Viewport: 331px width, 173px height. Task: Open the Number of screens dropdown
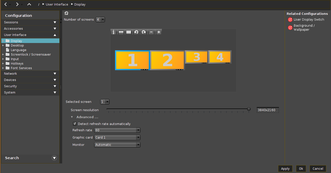[x=100, y=20]
